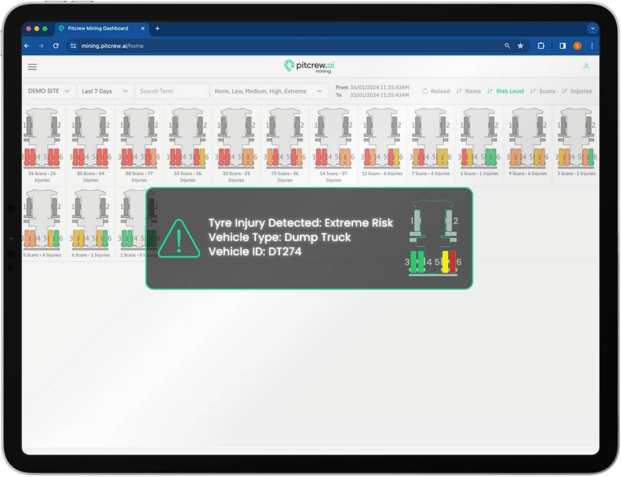The height and width of the screenshot is (477, 621).
Task: Select the Pitcrew Mining Dashboard tab
Action: click(x=98, y=29)
